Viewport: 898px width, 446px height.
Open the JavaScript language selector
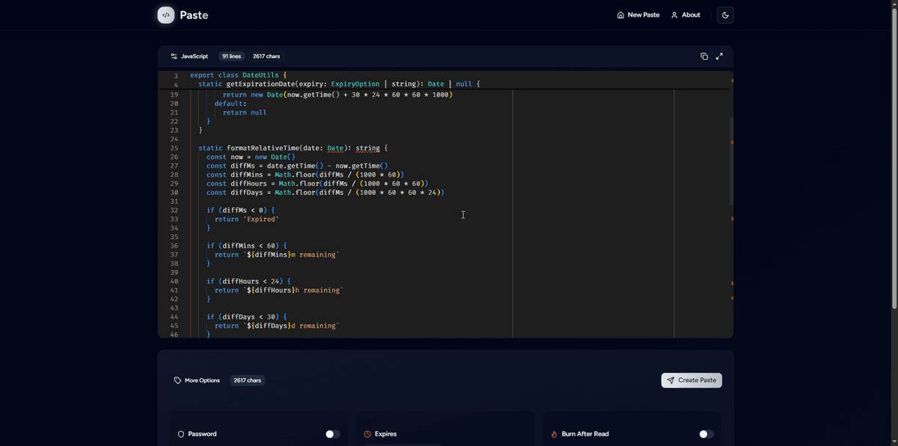click(x=189, y=56)
